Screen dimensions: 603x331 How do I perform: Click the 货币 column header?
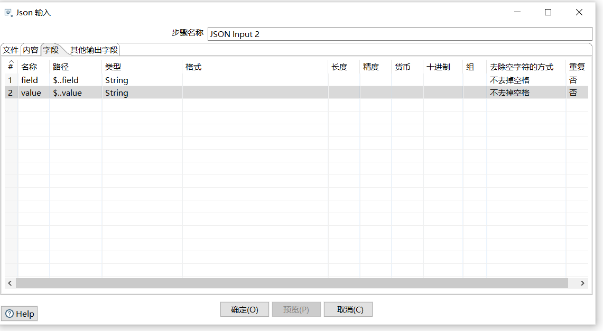pyautogui.click(x=407, y=67)
